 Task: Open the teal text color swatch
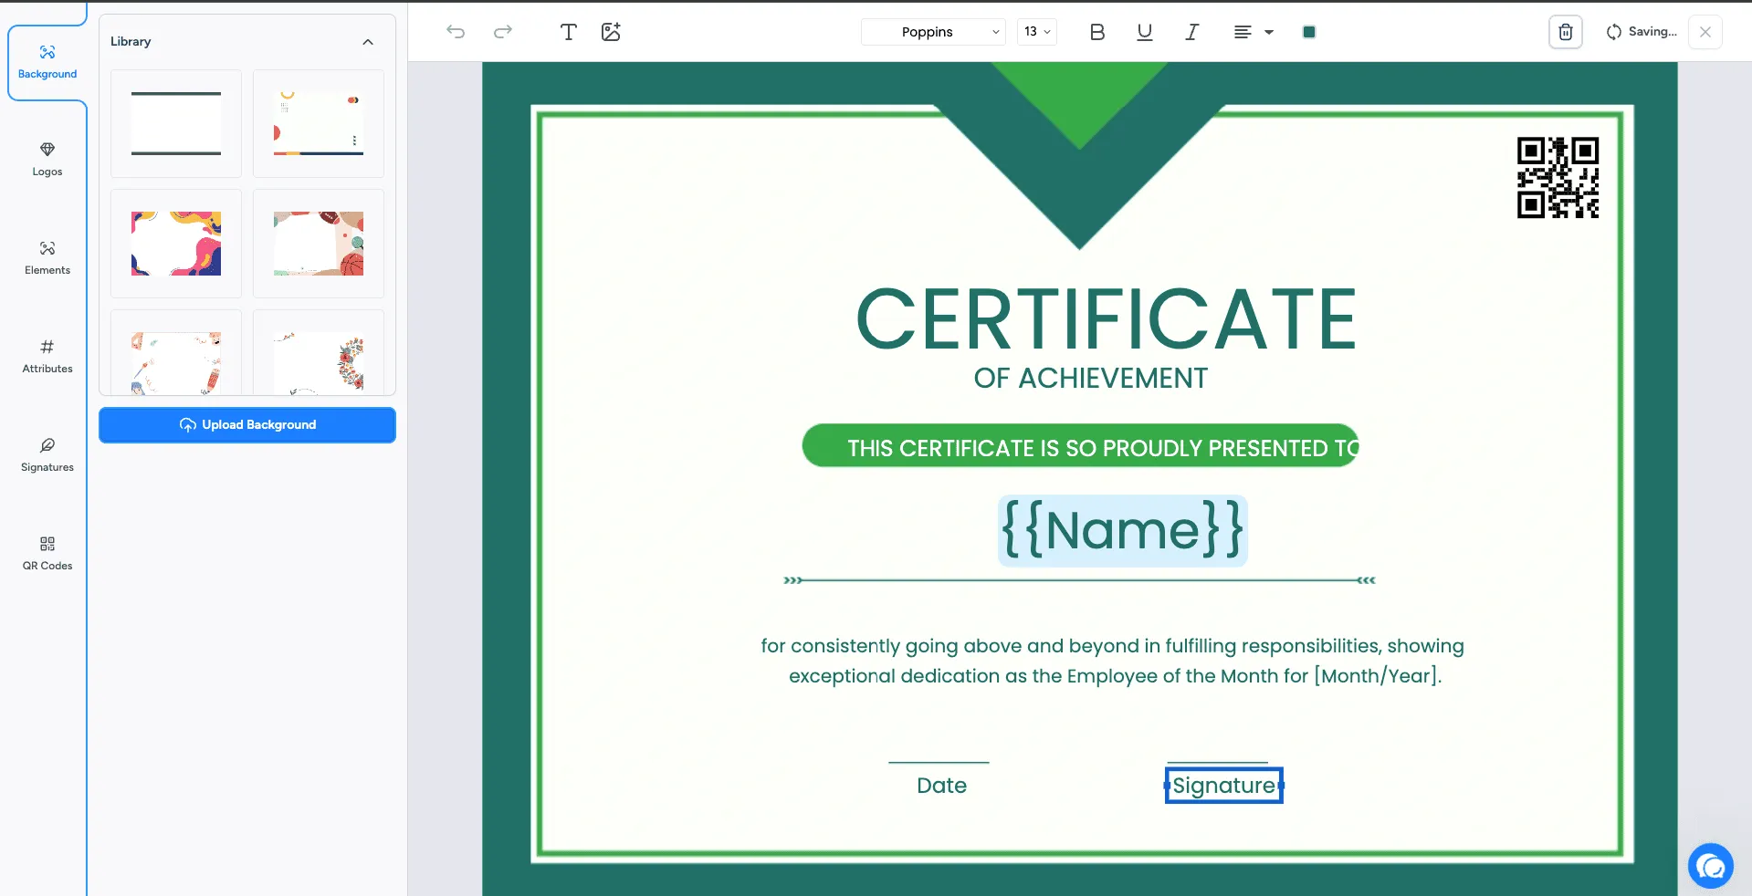1308,32
